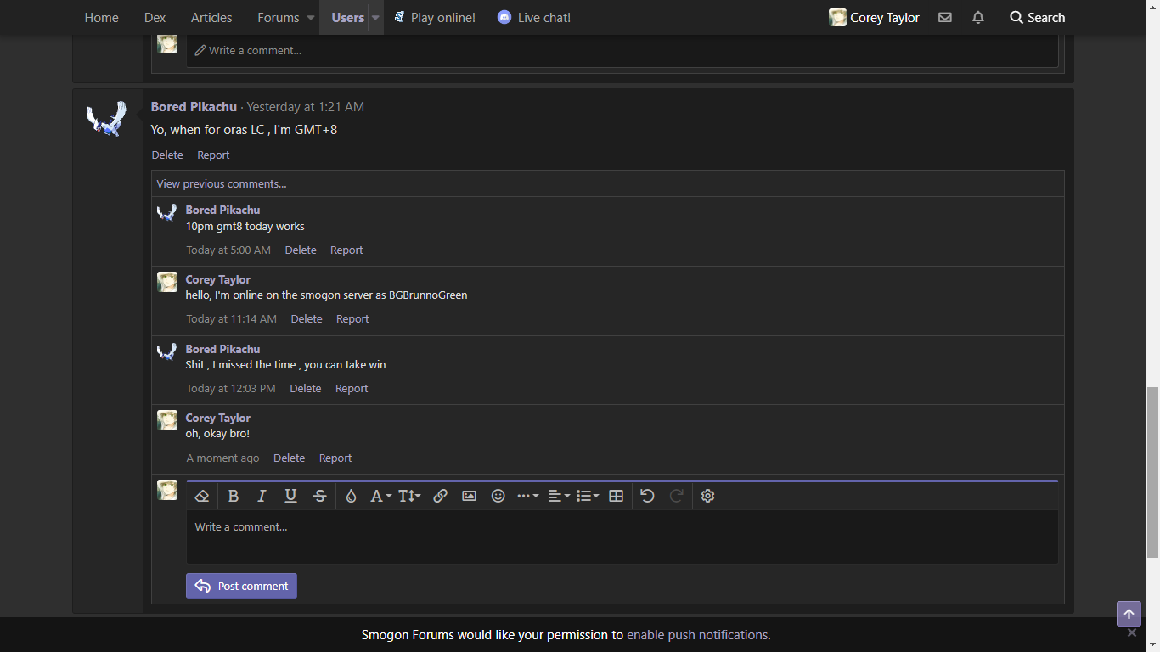Insert table using the grid icon
1160x652 pixels.
(x=617, y=496)
